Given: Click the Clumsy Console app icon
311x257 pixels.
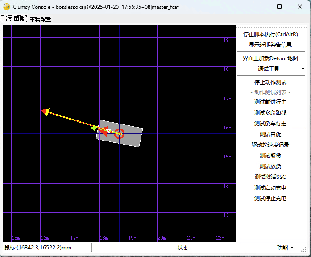Looking at the screenshot, I should [x=7, y=7].
